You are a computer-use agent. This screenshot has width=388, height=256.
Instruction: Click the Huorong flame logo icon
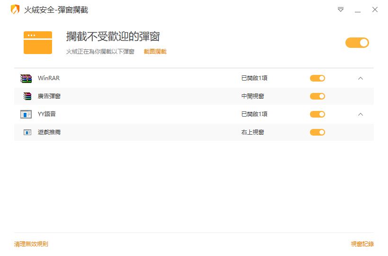pos(15,9)
